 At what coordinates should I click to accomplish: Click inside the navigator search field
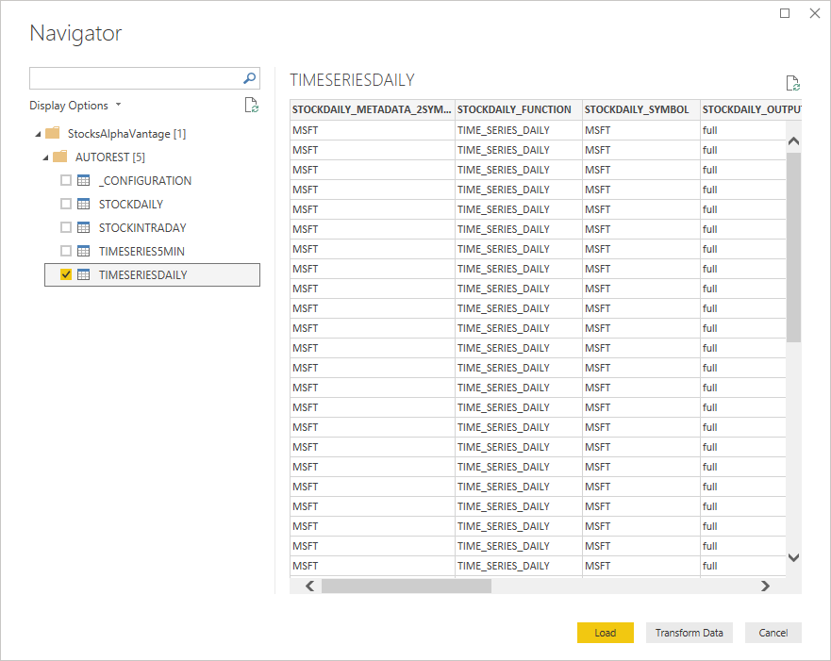(134, 78)
